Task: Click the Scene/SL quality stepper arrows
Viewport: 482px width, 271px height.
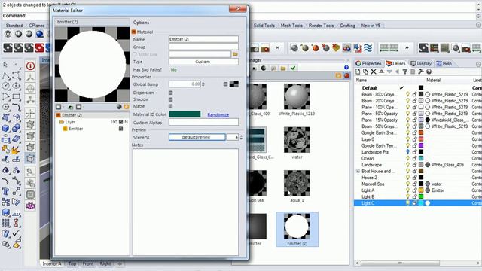Action: click(241, 137)
